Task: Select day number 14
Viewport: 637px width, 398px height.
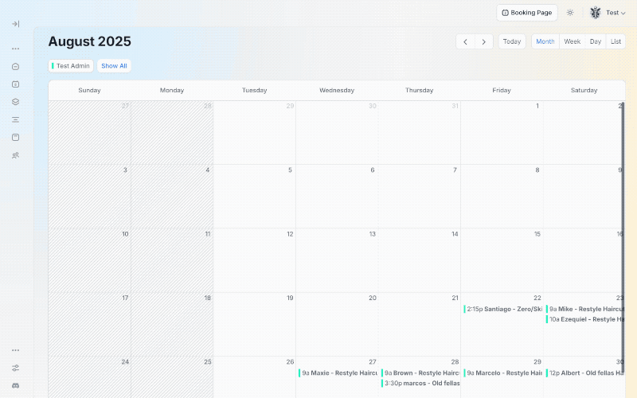Action: click(455, 234)
